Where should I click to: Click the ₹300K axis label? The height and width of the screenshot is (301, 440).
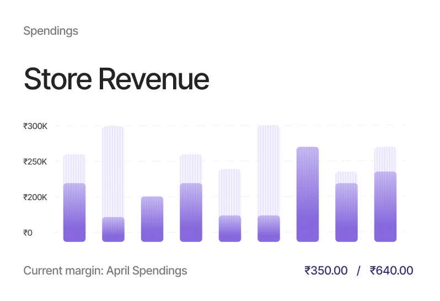pyautogui.click(x=35, y=126)
